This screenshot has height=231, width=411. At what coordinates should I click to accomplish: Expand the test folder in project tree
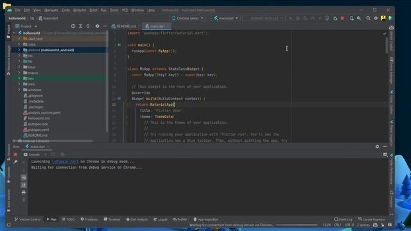click(x=19, y=78)
